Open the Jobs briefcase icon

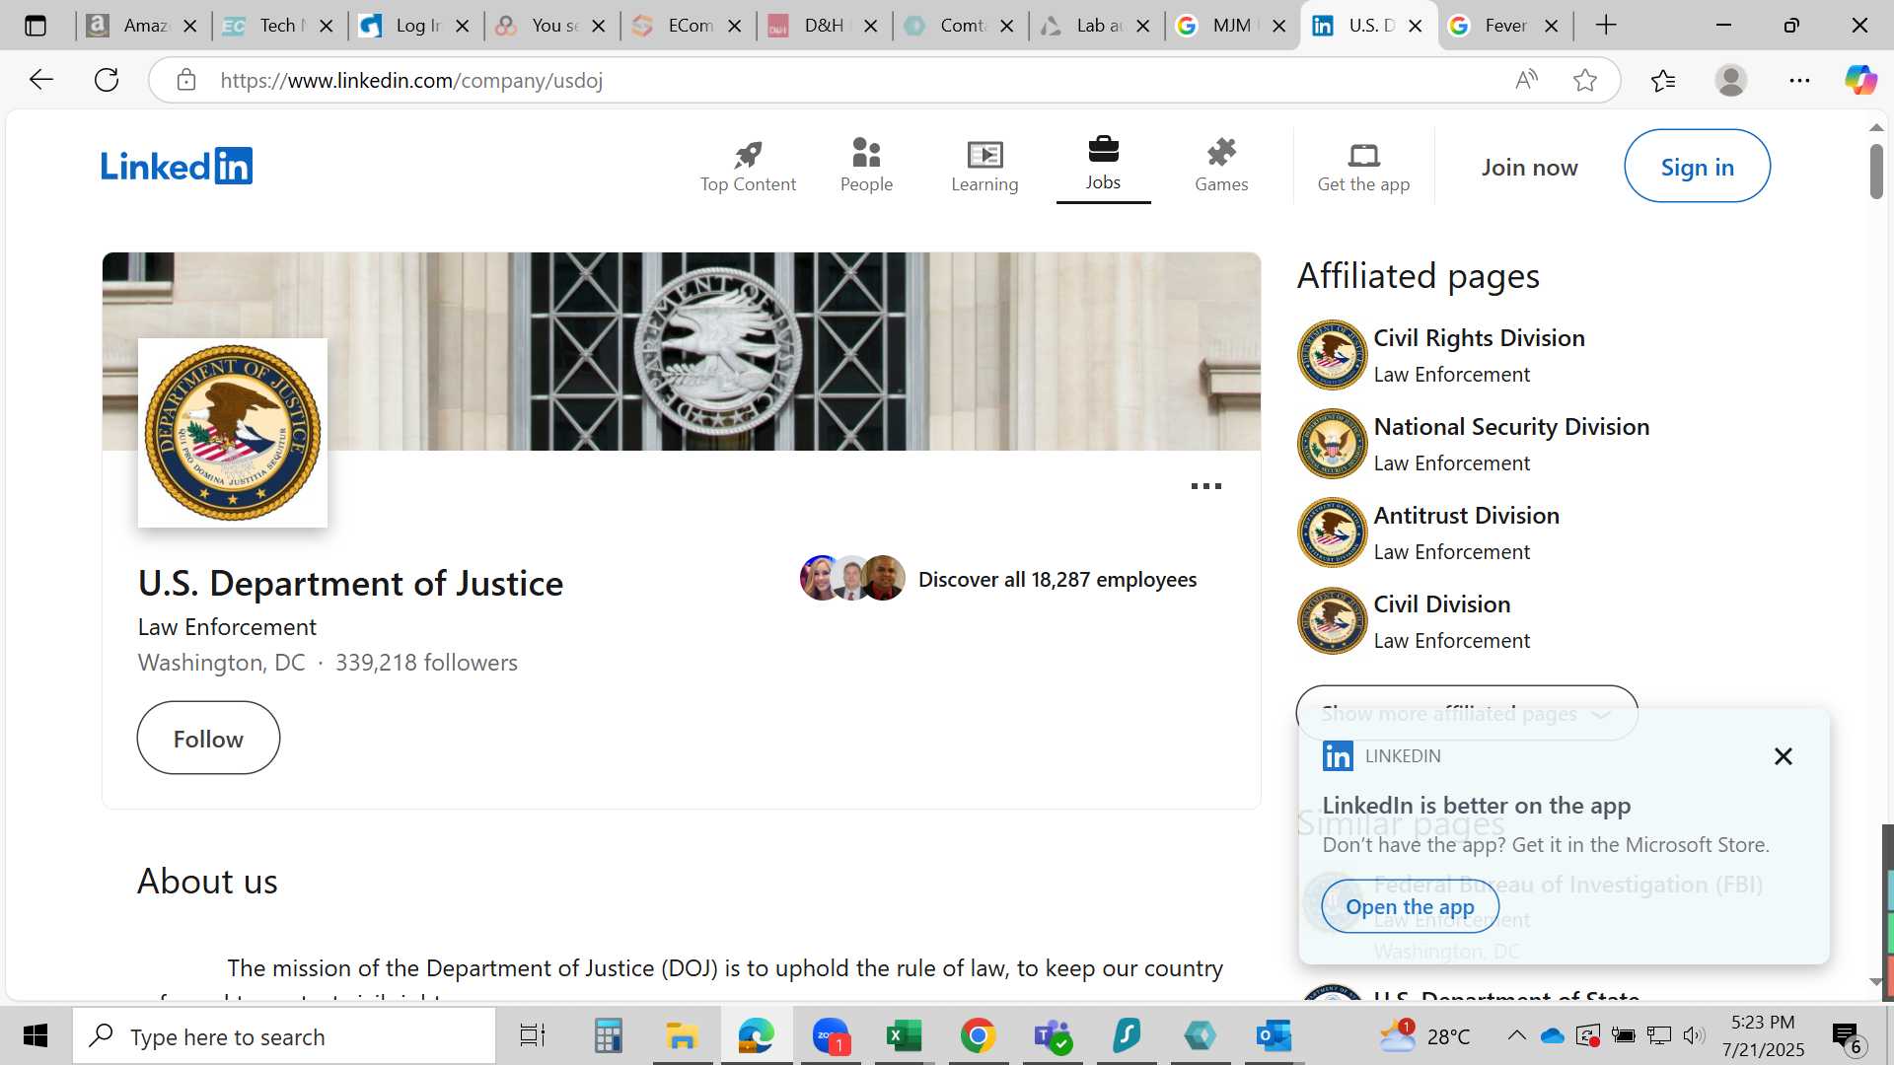coord(1103,150)
